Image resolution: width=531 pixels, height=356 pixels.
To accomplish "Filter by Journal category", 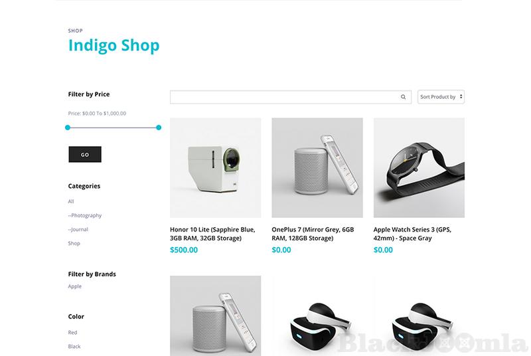I will 78,229.
